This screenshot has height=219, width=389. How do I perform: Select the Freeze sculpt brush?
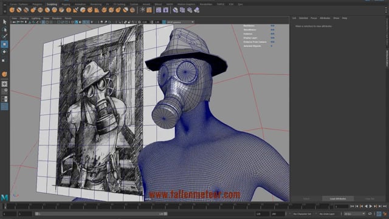[133, 10]
